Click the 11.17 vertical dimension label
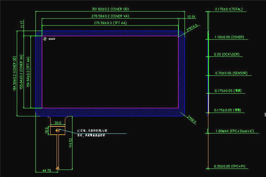Image resolution: width=266 pixels, height=177 pixels. [22, 24]
